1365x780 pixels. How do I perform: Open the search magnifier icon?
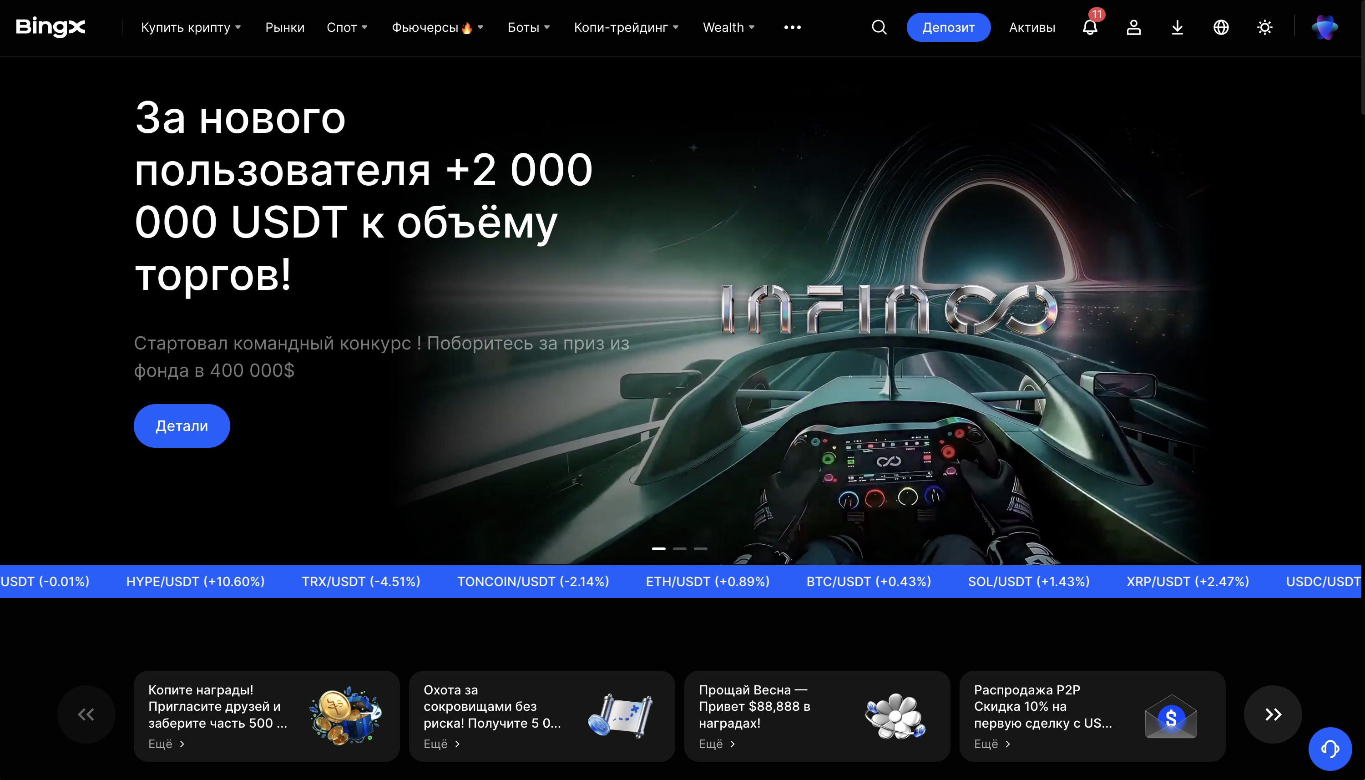(x=880, y=27)
